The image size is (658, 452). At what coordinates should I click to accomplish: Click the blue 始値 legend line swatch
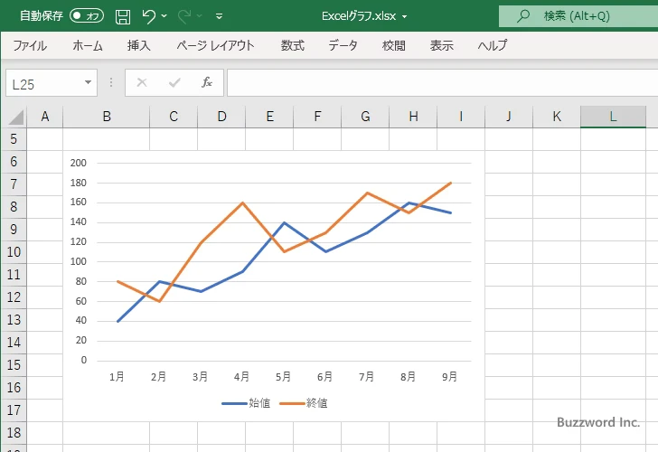tap(234, 404)
